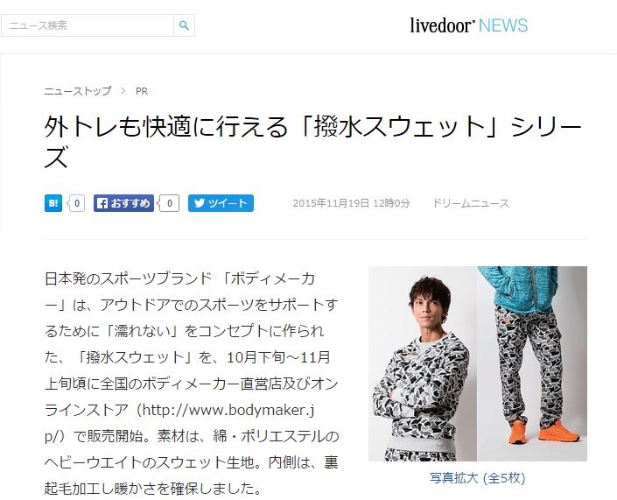This screenshot has width=617, height=500.
Task: Click the Facebook recommend count bubble
Action: (x=169, y=203)
